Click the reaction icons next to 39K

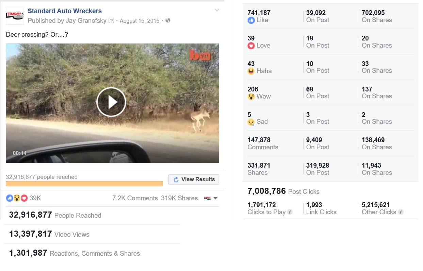click(16, 198)
